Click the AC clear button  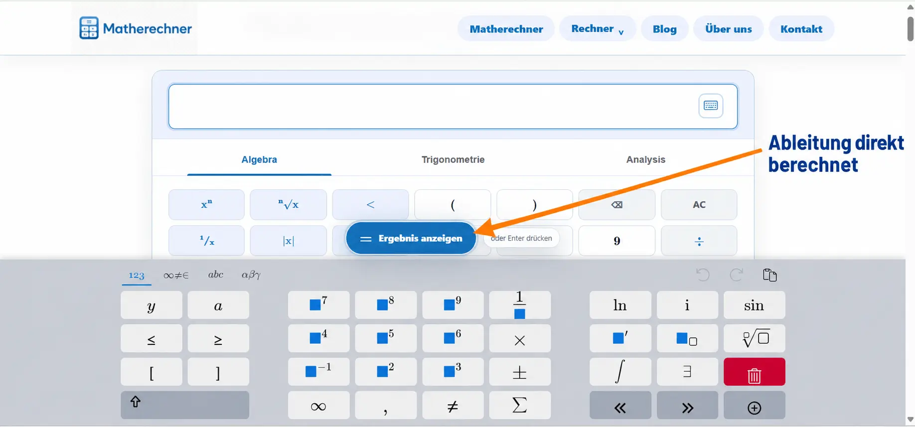[699, 205]
